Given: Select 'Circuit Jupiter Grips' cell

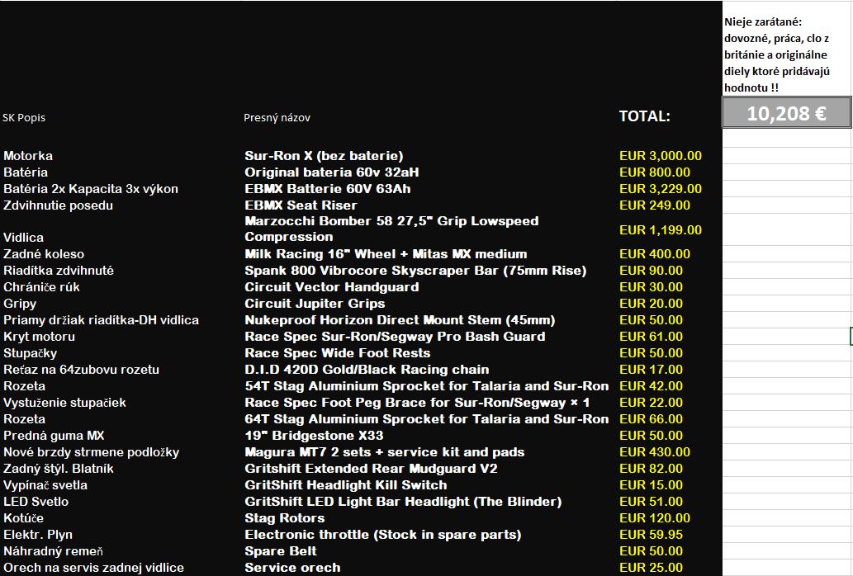Looking at the screenshot, I should tap(315, 304).
